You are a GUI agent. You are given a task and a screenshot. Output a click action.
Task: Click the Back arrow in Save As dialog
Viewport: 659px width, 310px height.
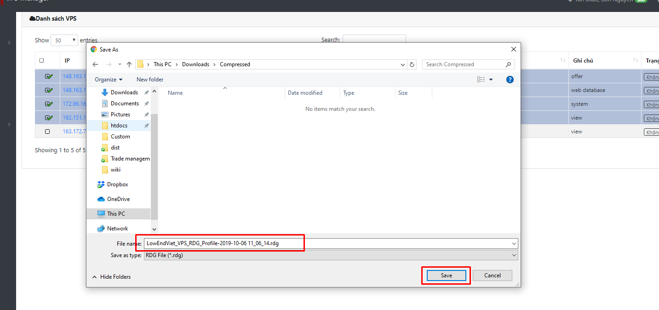(95, 64)
